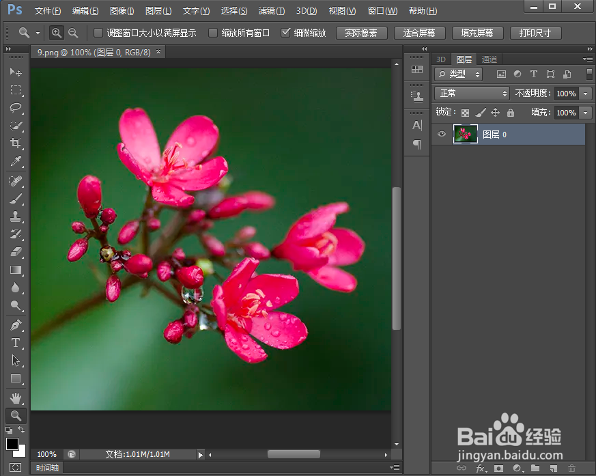This screenshot has height=476, width=596.
Task: Select the Rectangle shape tool
Action: pyautogui.click(x=16, y=378)
